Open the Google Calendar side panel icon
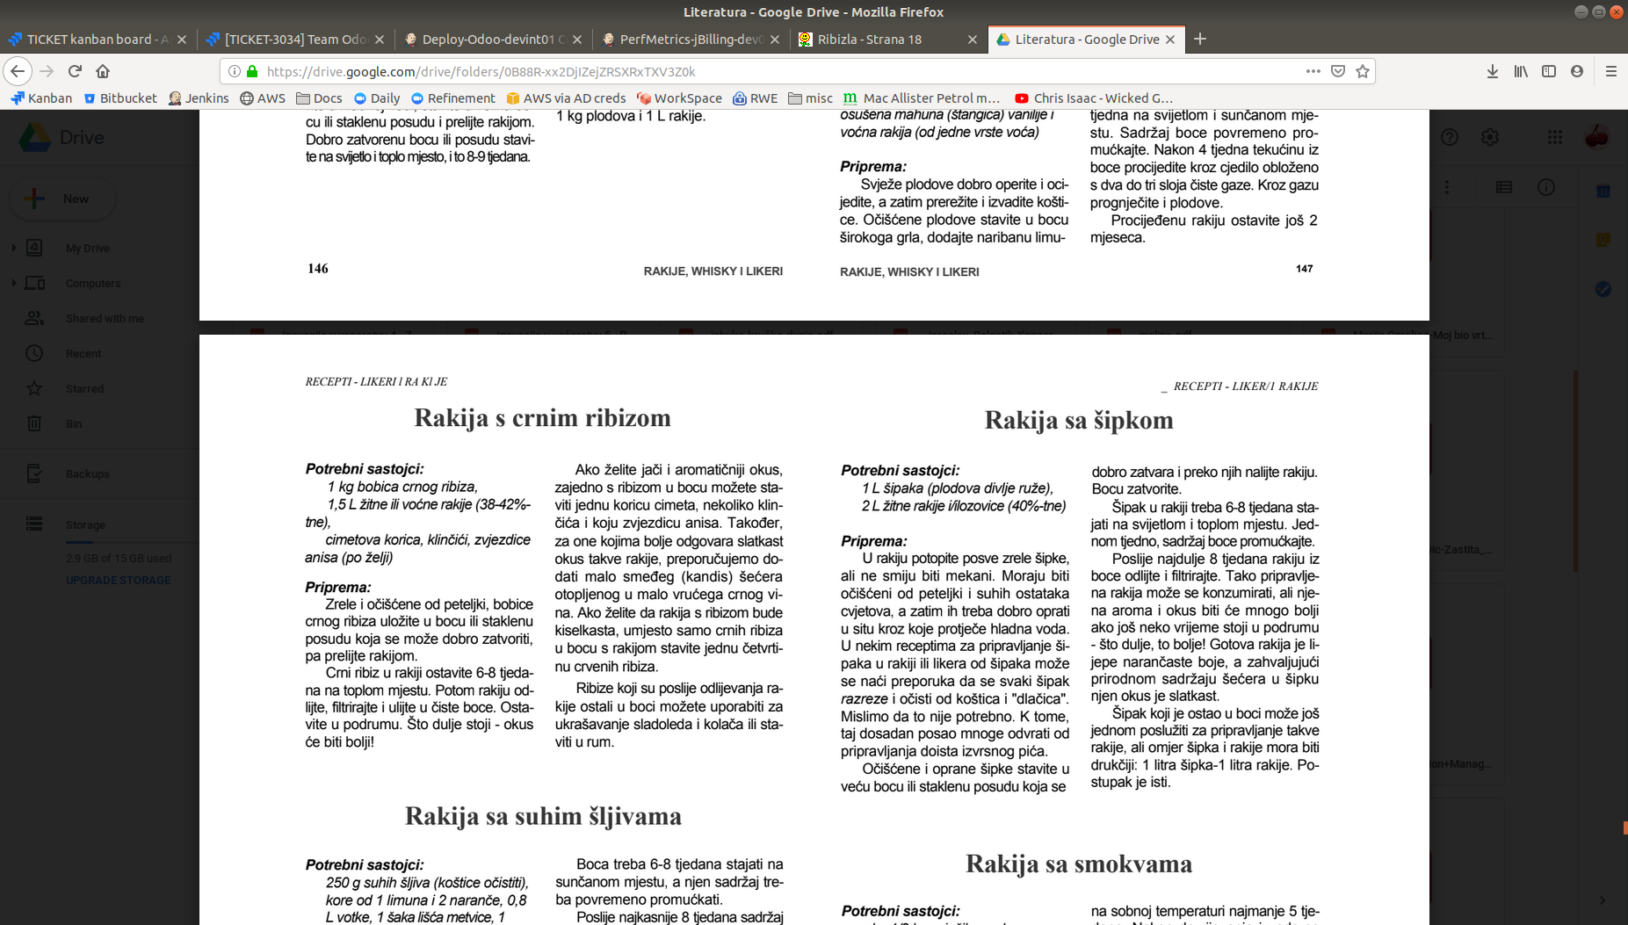Viewport: 1628px width, 925px height. pos(1603,191)
